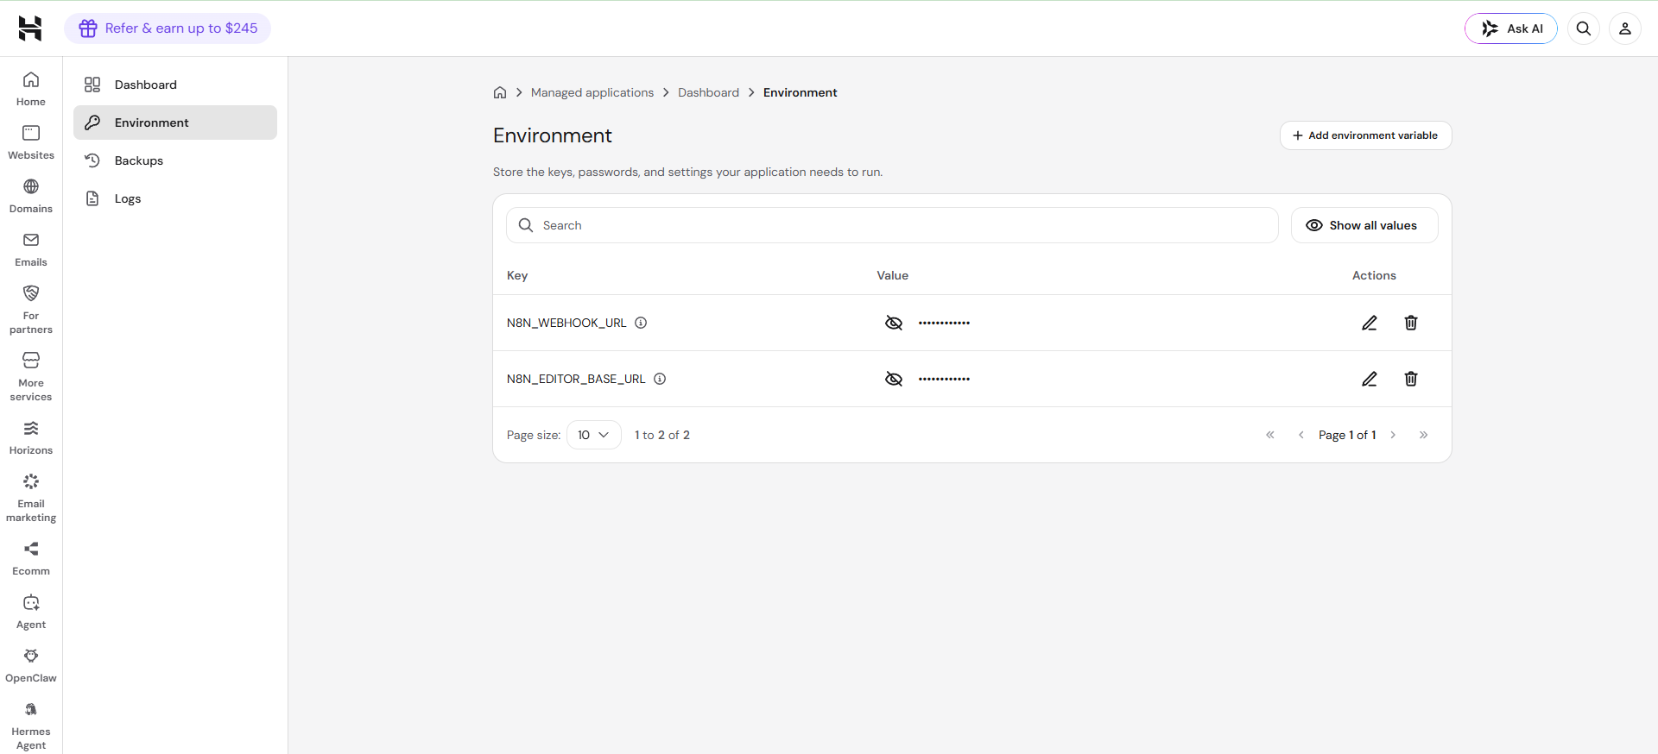Click the top-right search magnifier icon

click(x=1584, y=28)
